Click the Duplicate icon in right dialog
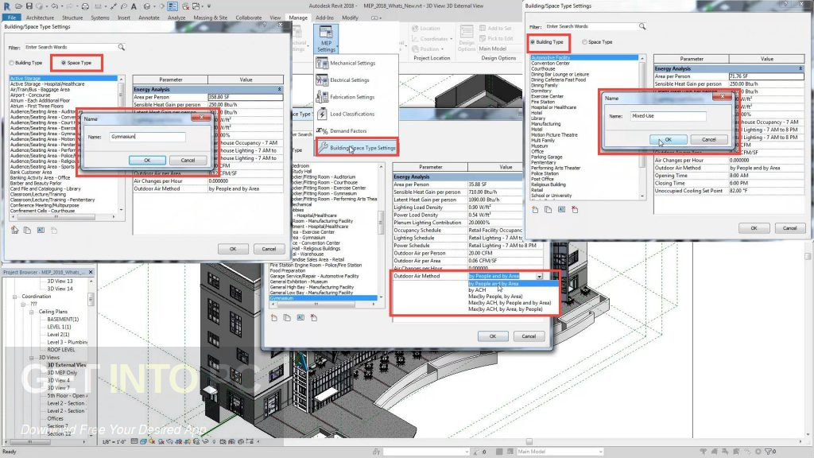814x458 pixels. click(x=548, y=210)
